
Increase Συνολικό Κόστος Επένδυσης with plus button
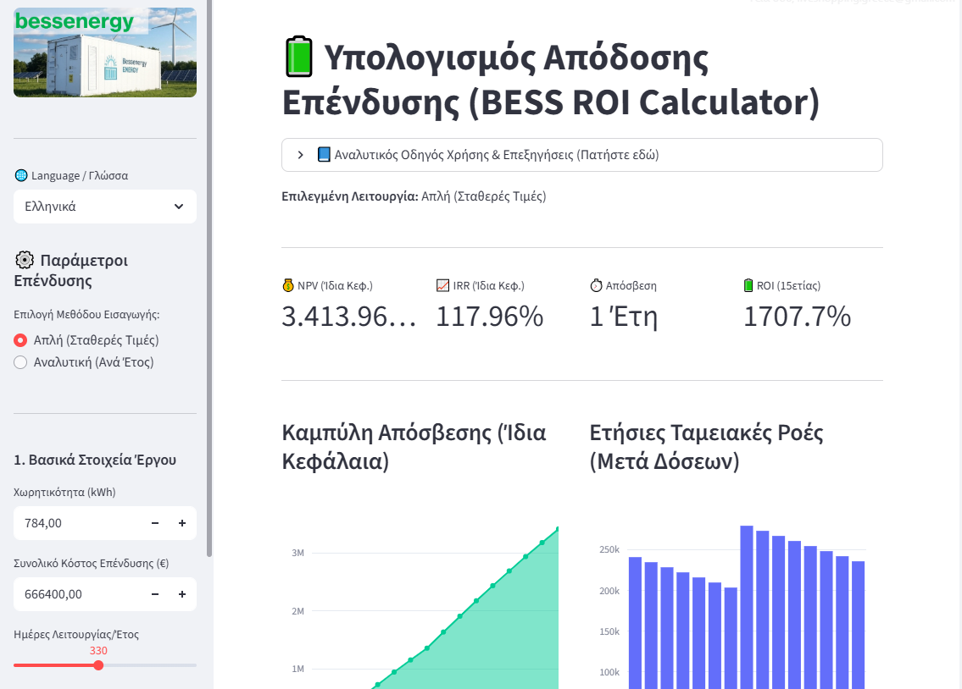point(182,594)
